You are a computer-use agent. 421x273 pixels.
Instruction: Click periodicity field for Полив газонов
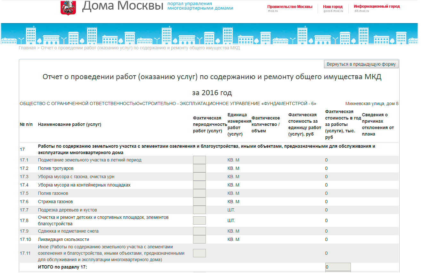pos(199,193)
